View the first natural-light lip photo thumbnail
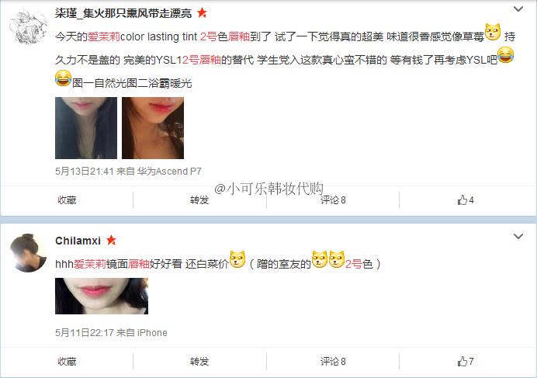The height and width of the screenshot is (378, 537). [86, 128]
